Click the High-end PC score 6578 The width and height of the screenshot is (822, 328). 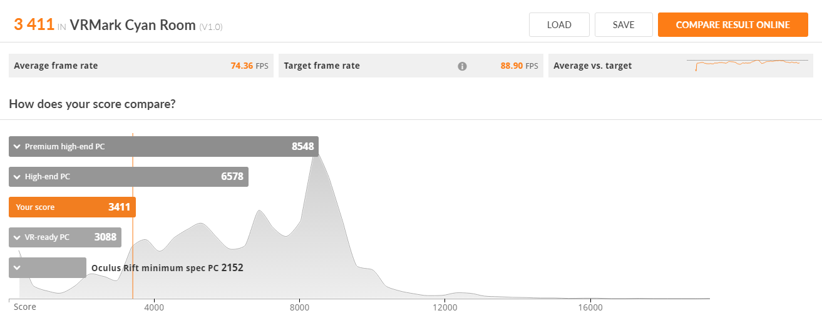(232, 177)
